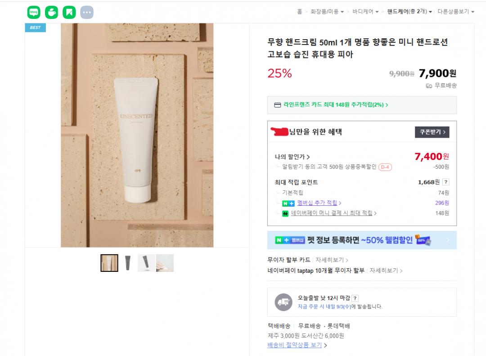Viewport: 486px width, 356px height.
Task: Click the D-4 coupon badge
Action: [385, 167]
